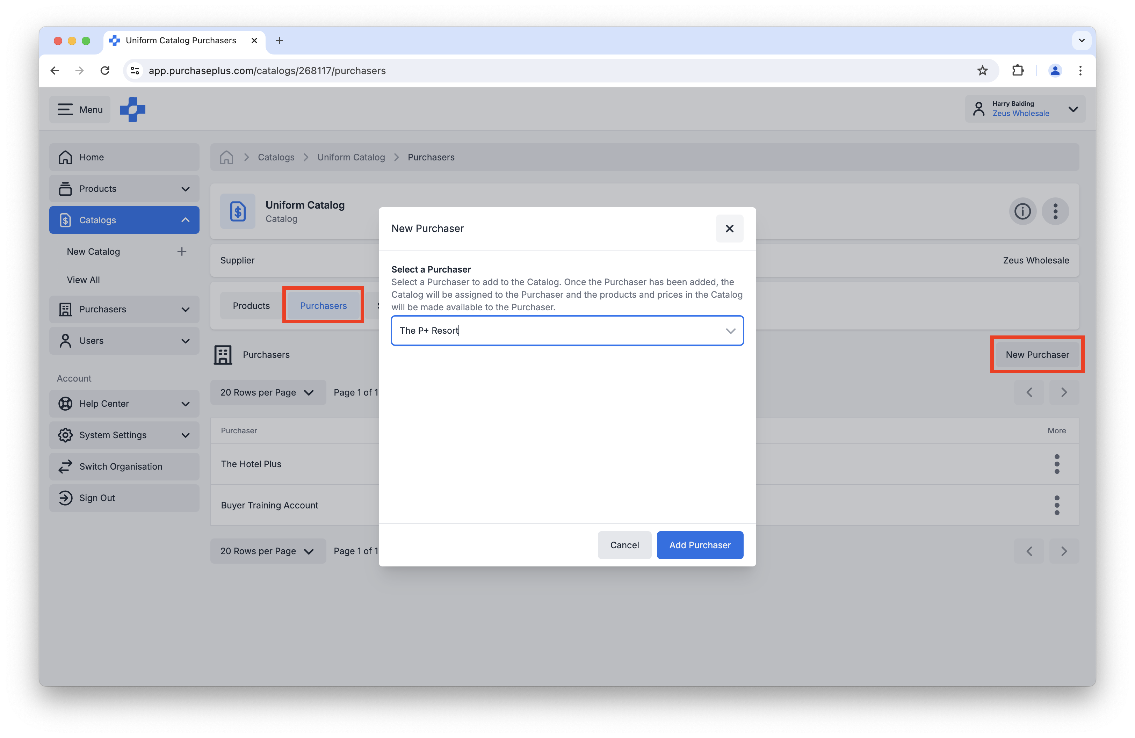
Task: Go to previous page using bottom pagination arrow
Action: (x=1029, y=551)
